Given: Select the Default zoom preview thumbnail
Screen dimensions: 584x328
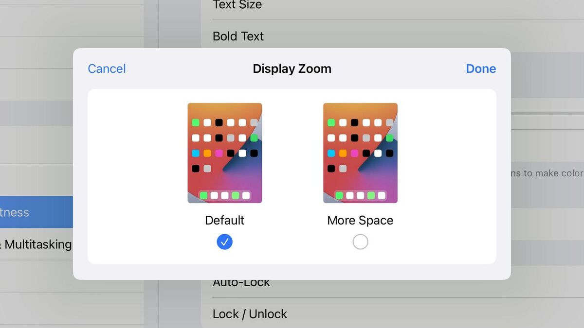Looking at the screenshot, I should 224,153.
